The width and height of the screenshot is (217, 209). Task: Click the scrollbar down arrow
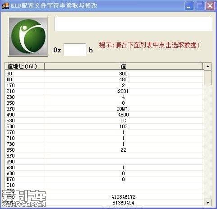(208, 203)
